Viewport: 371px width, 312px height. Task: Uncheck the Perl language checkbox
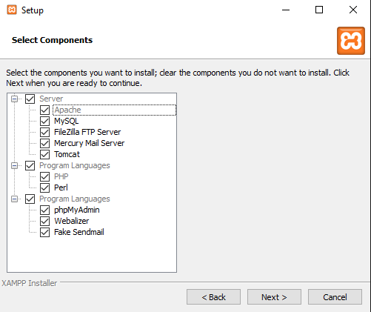(44, 187)
